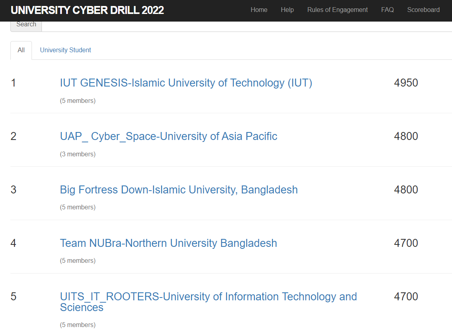This screenshot has width=452, height=335.
Task: Focus the scoreboard search input field
Action: (x=247, y=26)
